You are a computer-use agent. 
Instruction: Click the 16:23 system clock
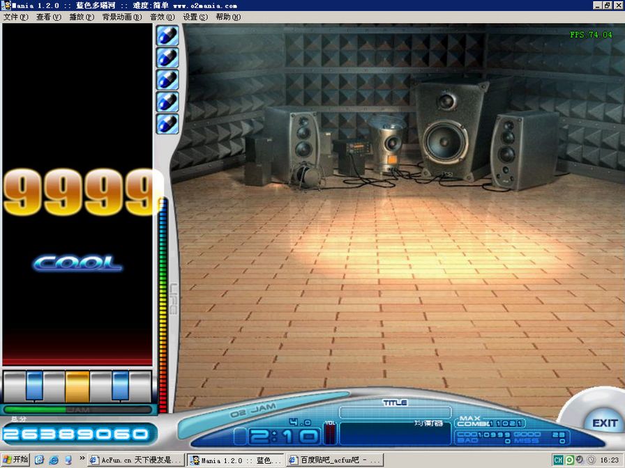point(609,460)
